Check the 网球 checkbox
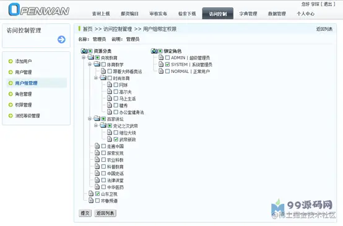This screenshot has height=226, width=343. [x=116, y=85]
